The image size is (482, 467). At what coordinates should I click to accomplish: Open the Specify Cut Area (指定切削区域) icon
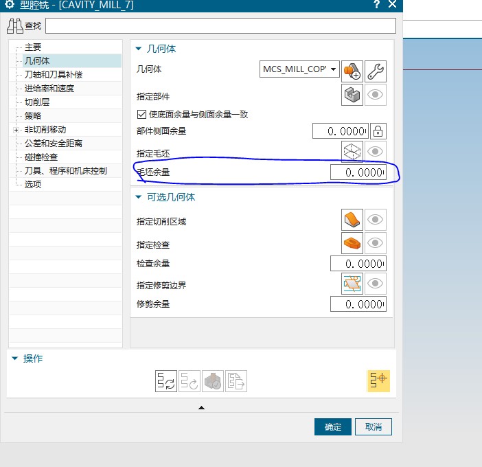pos(352,220)
